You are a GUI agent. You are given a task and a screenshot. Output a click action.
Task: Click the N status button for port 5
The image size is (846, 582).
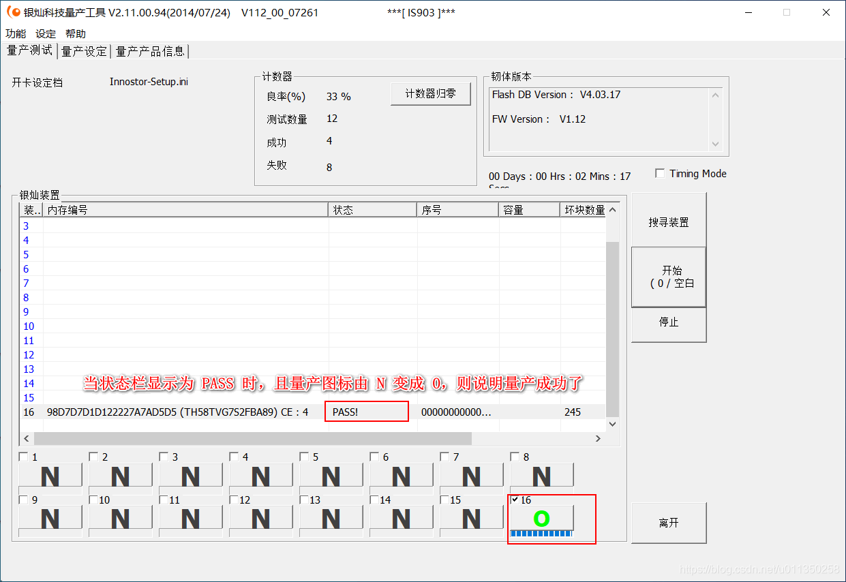point(331,476)
